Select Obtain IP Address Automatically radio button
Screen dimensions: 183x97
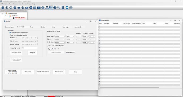[x=10, y=33]
